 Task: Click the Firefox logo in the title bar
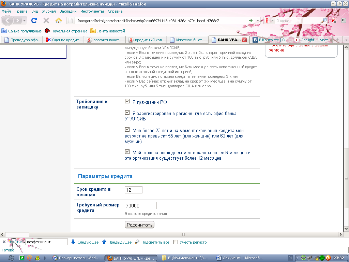[x=3, y=3]
